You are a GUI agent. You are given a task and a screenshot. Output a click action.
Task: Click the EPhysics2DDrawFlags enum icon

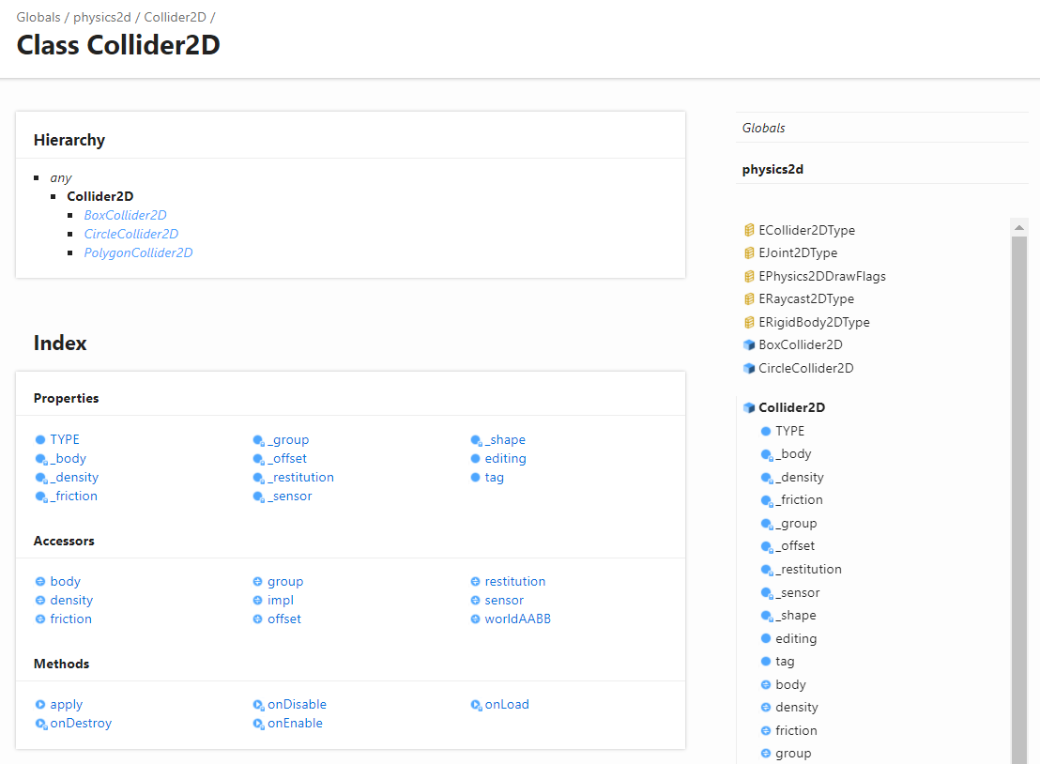[749, 276]
